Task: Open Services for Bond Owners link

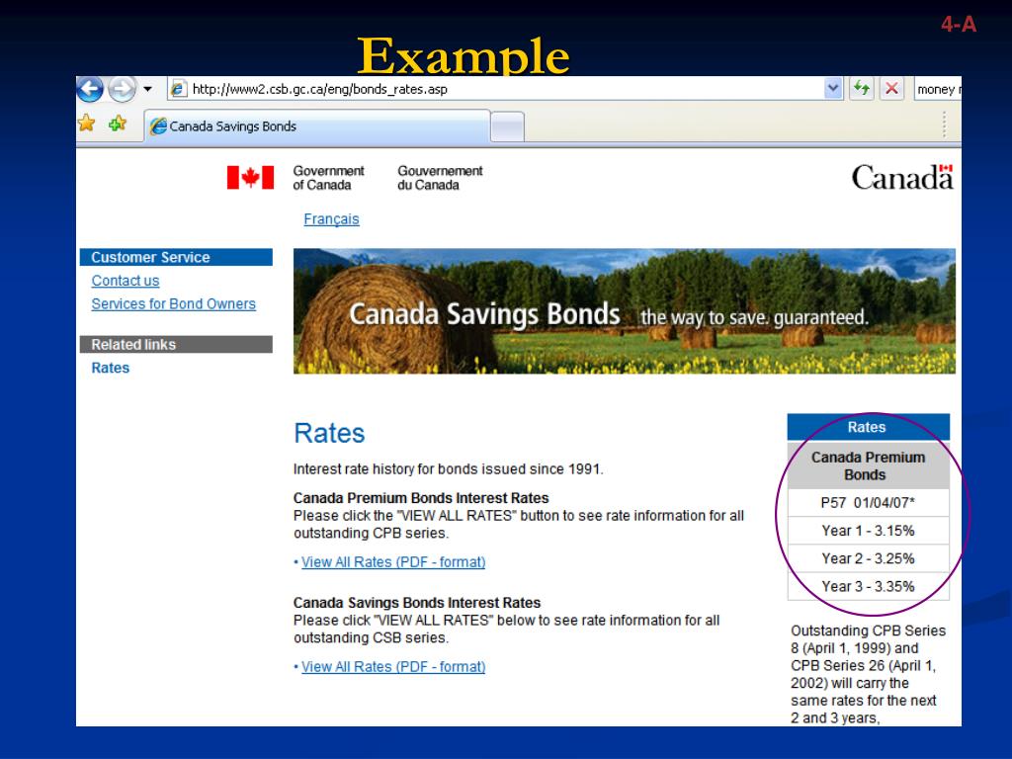Action: click(174, 304)
